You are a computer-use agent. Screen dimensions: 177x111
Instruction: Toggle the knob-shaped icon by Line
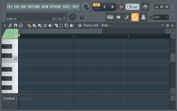(x=143, y=17)
